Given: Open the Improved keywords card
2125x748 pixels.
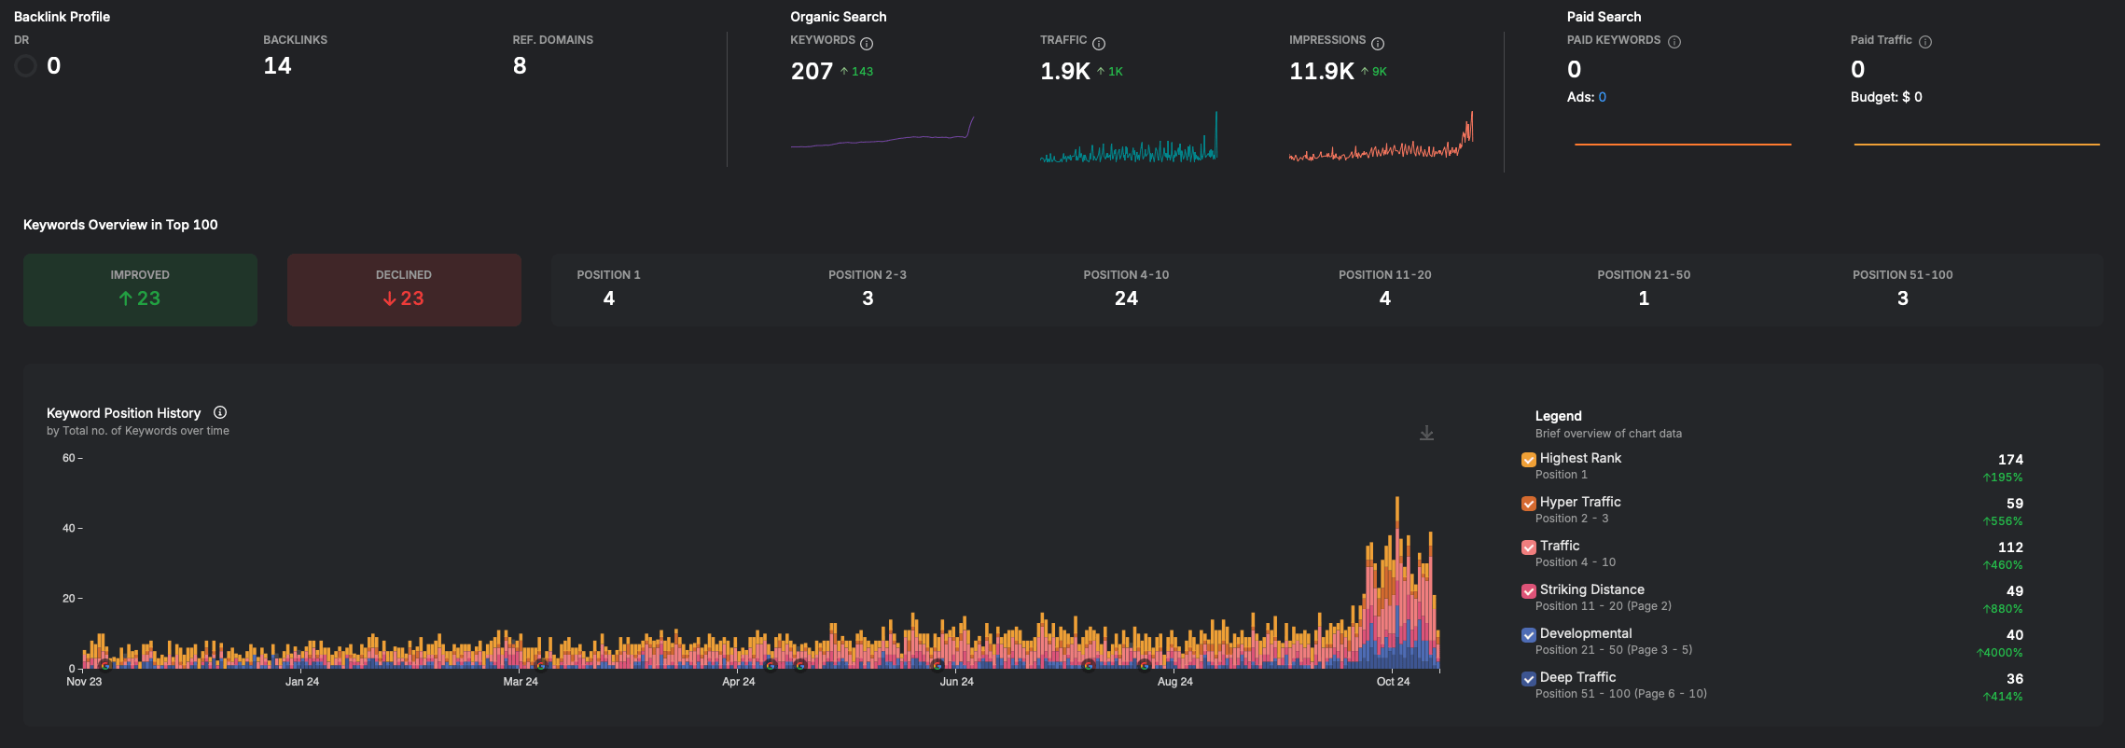Looking at the screenshot, I should 140,290.
